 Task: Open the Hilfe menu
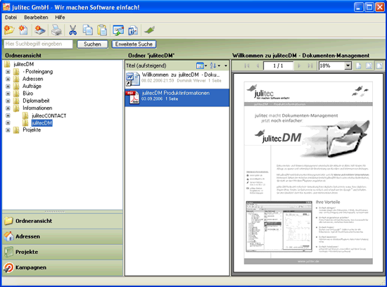pyautogui.click(x=60, y=18)
